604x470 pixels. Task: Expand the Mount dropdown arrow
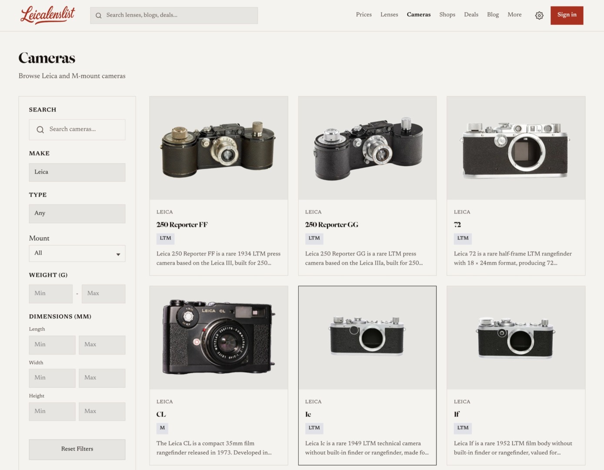[x=118, y=254]
